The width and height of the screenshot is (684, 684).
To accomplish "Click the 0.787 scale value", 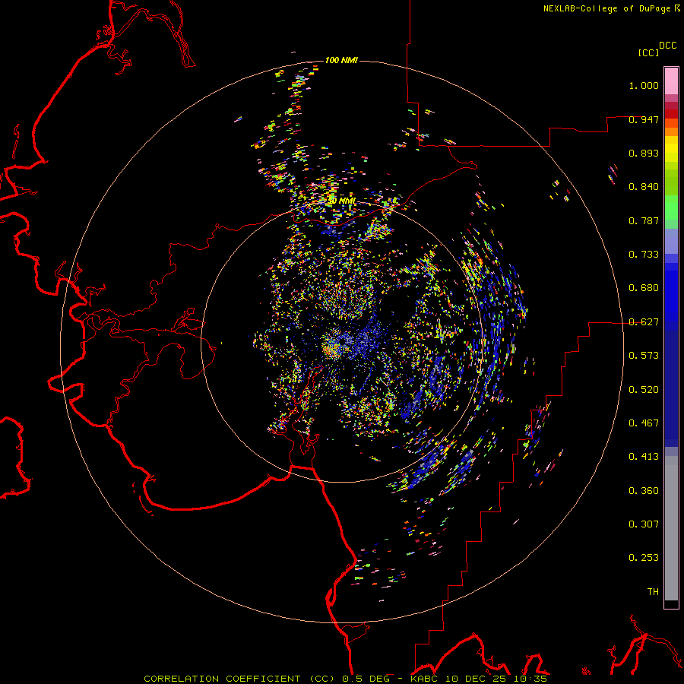I will click(x=644, y=220).
